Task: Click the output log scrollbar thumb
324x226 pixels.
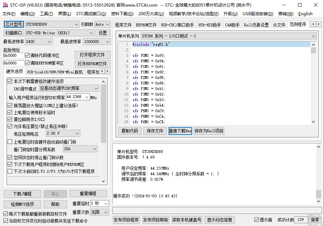Action: tap(318, 194)
